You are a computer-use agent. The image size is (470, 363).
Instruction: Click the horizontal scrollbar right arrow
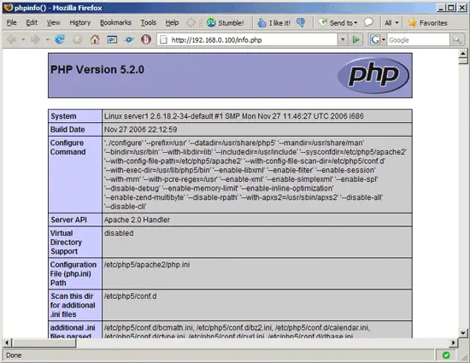pyautogui.click(x=454, y=343)
